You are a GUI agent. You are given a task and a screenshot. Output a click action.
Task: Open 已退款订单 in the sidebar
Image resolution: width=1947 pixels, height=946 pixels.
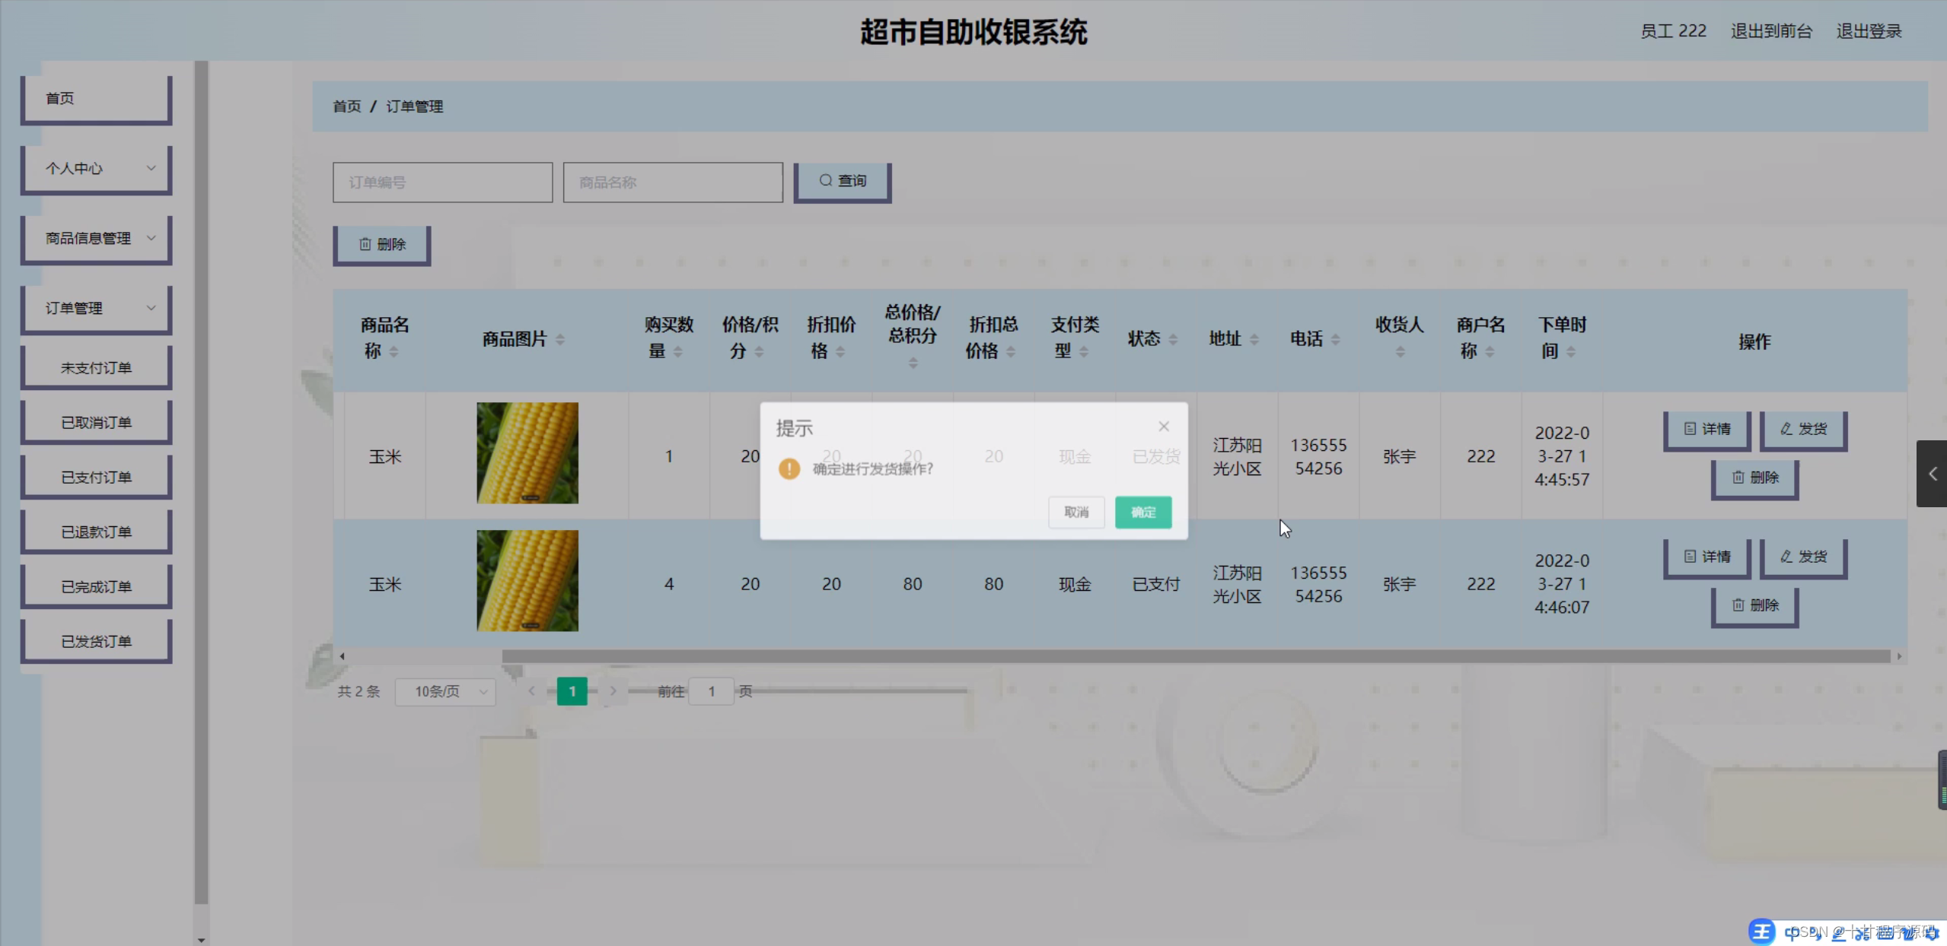[x=96, y=532]
